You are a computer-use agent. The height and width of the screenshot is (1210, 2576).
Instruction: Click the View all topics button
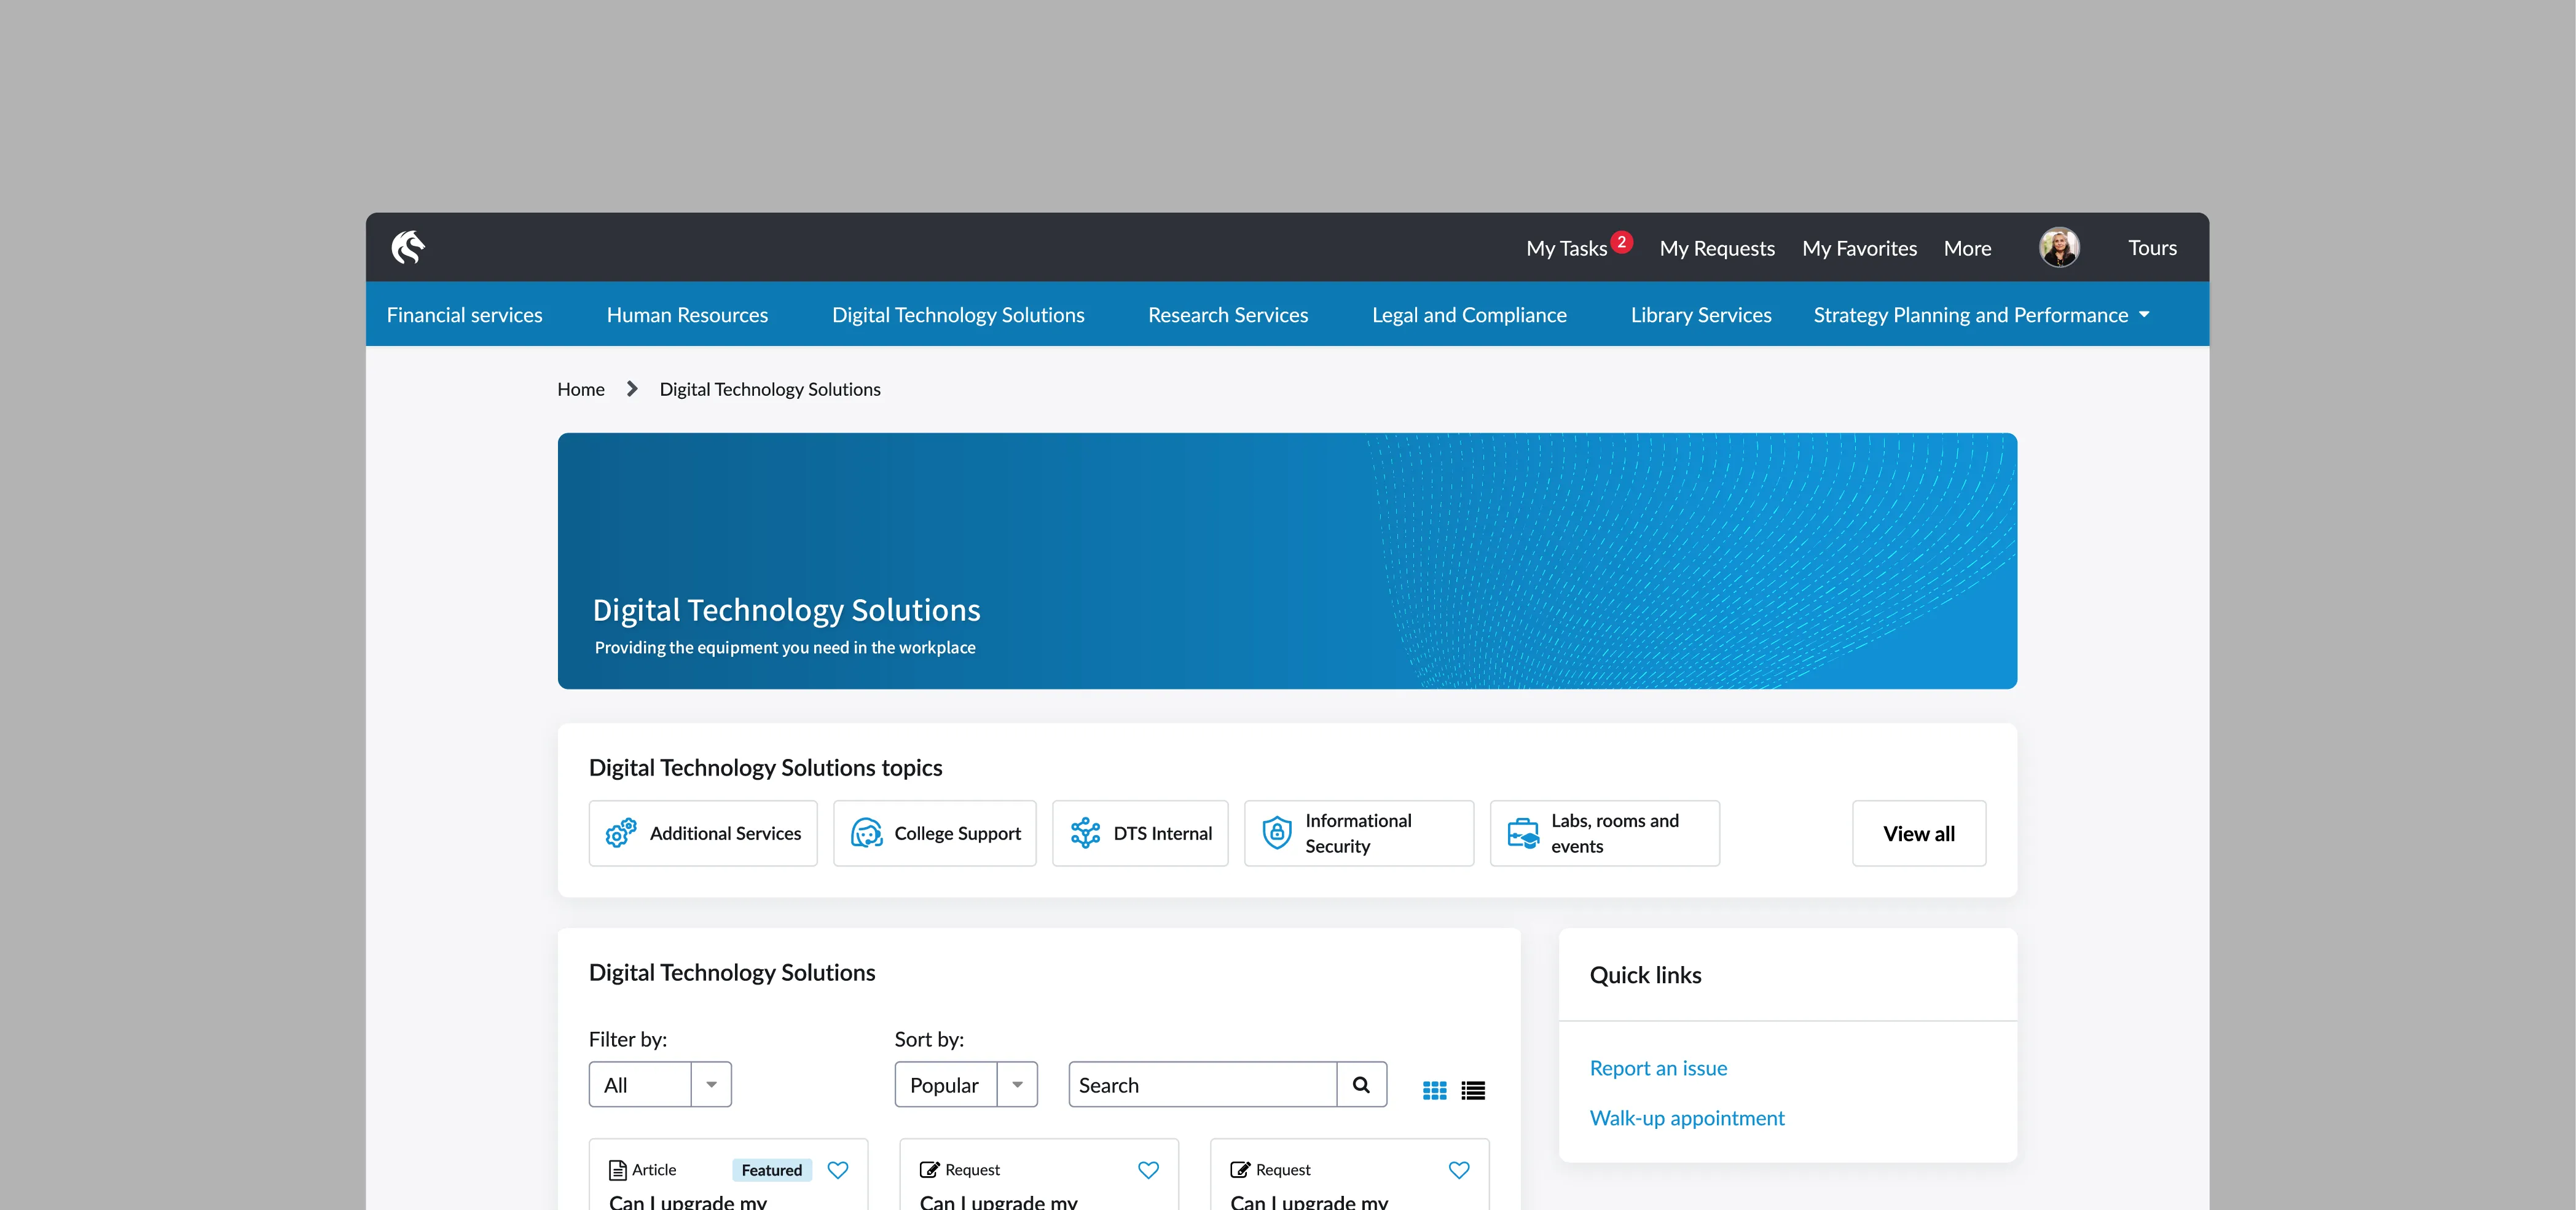(1919, 833)
